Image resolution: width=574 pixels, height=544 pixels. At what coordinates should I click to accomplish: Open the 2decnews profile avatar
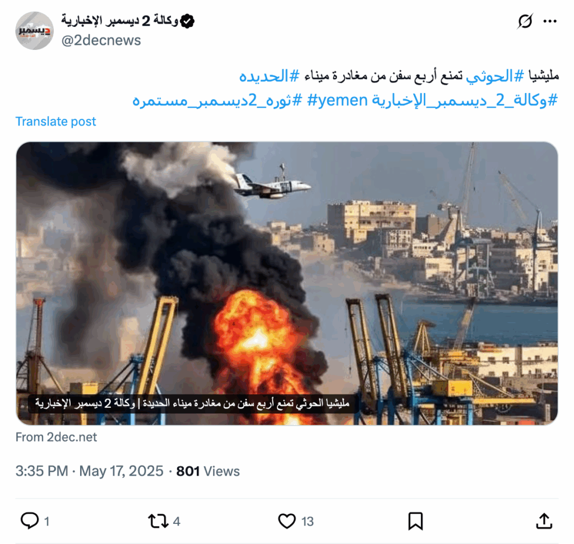pos(34,31)
